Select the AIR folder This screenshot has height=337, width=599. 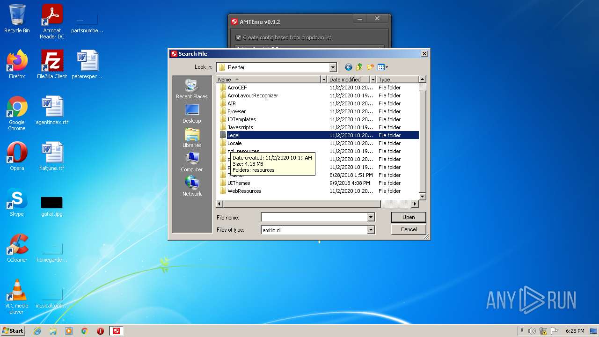coord(232,103)
